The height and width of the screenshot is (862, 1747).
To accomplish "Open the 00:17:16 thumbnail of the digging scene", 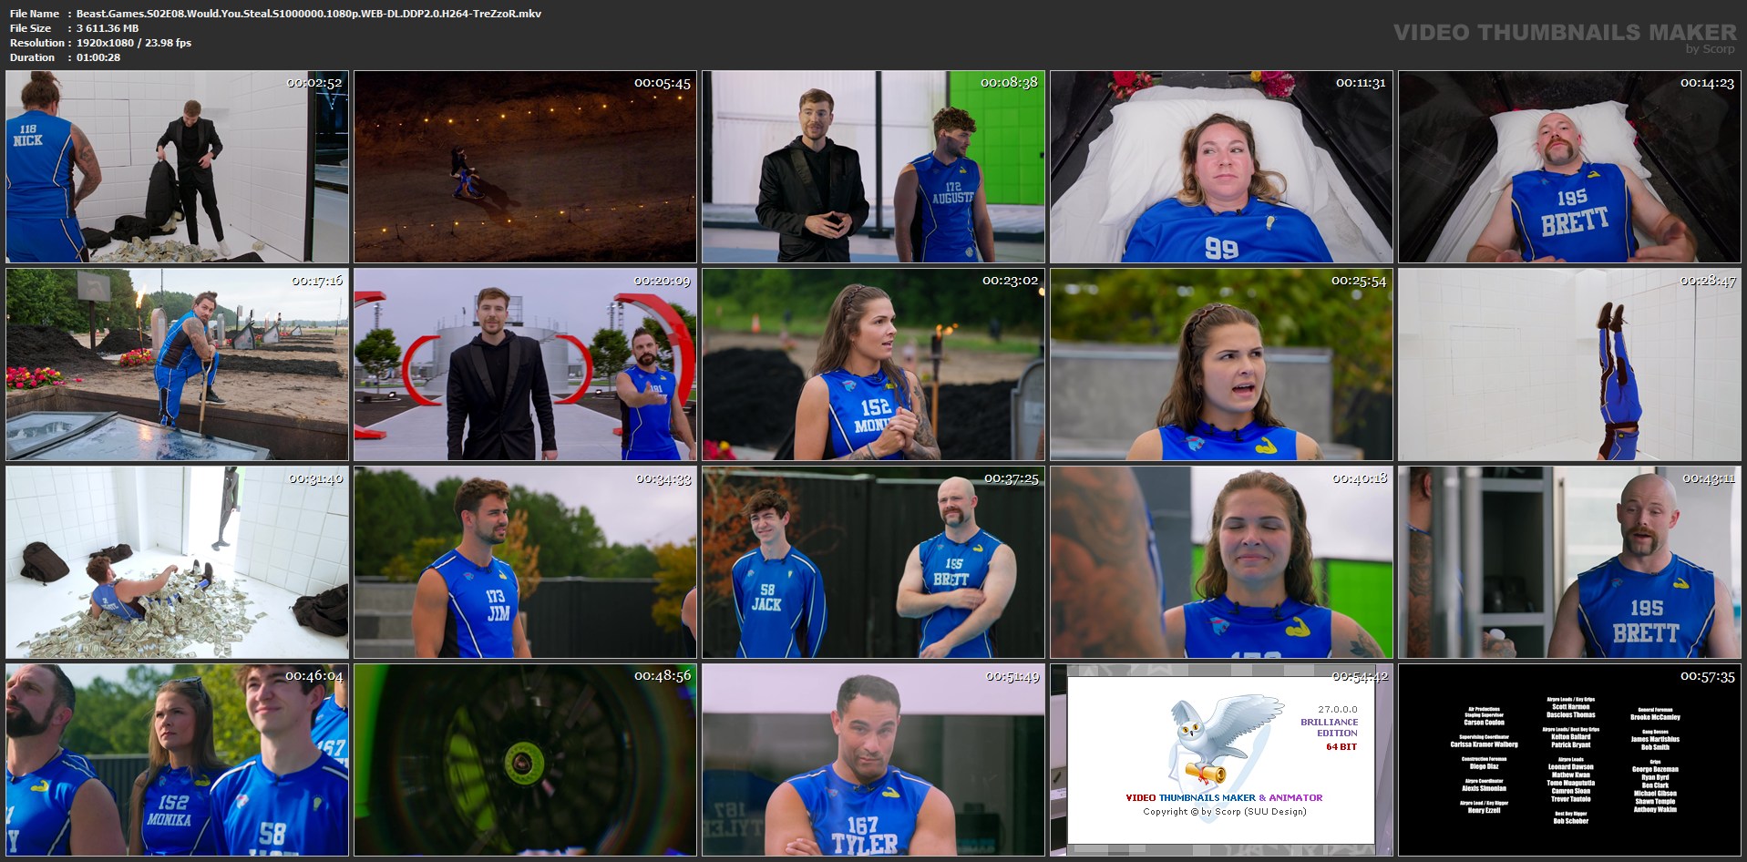I will click(x=177, y=364).
